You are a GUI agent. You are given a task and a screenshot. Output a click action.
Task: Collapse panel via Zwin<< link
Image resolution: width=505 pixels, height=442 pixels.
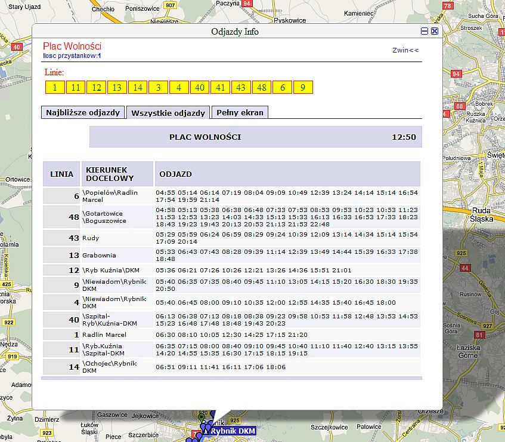(405, 50)
